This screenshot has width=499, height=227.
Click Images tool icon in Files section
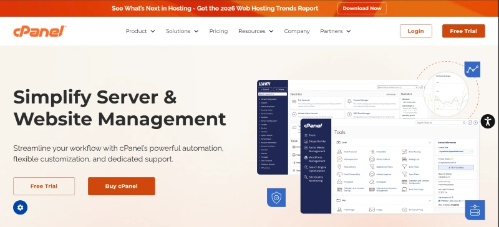coord(372,210)
